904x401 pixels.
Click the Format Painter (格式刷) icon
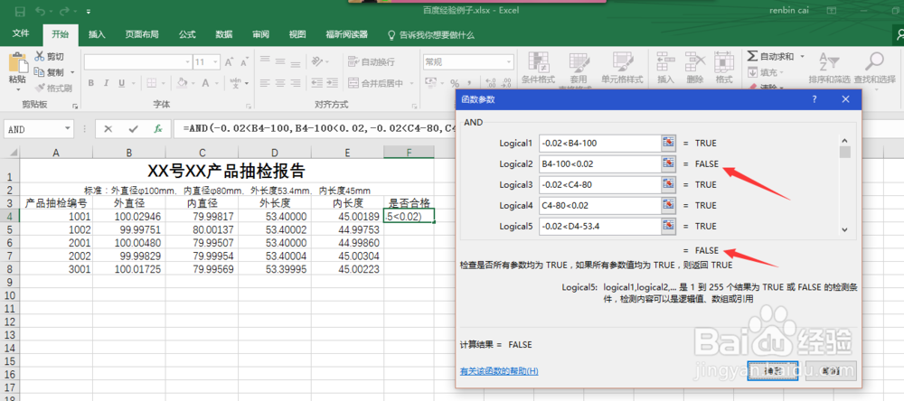coord(40,89)
